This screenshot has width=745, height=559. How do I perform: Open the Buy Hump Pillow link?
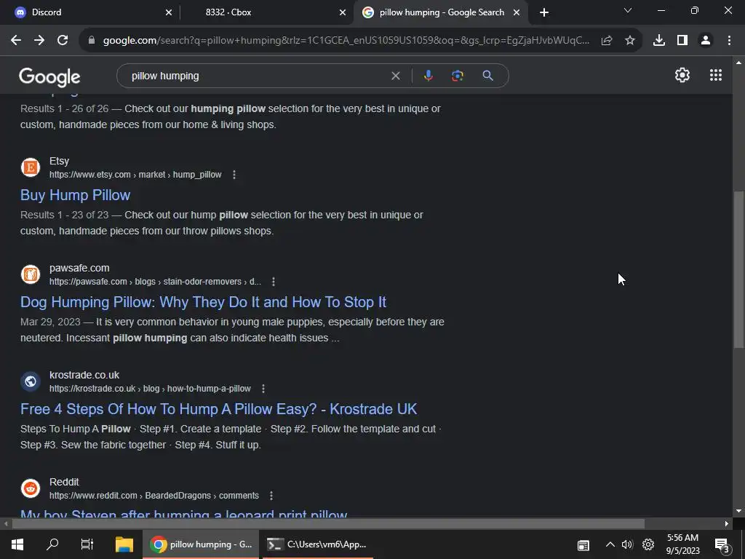point(75,195)
